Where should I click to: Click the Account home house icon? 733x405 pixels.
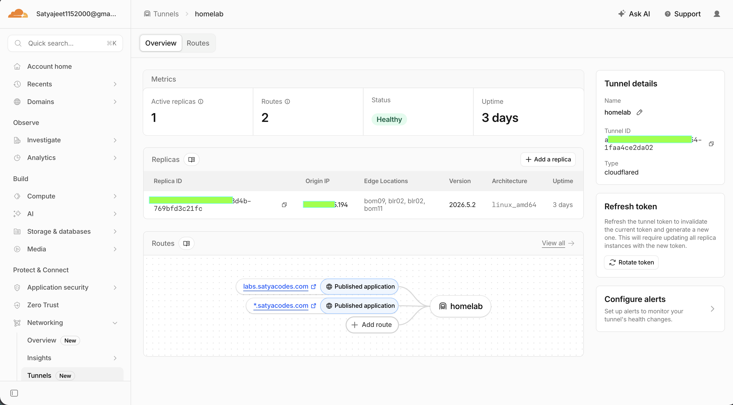17,66
